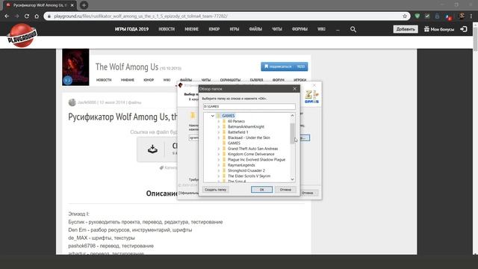Open ФАЙЛЫ in top site menu
Viewport: 478px width, 269px height.
[x=255, y=29]
